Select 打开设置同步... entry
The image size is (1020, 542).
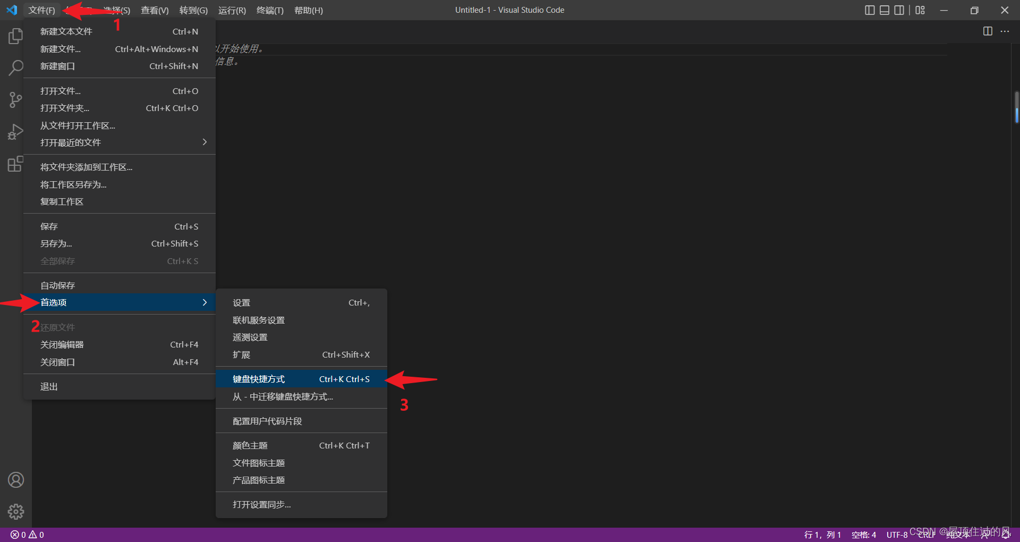click(301, 504)
